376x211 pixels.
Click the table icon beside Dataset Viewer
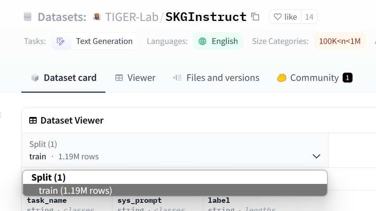pos(33,120)
